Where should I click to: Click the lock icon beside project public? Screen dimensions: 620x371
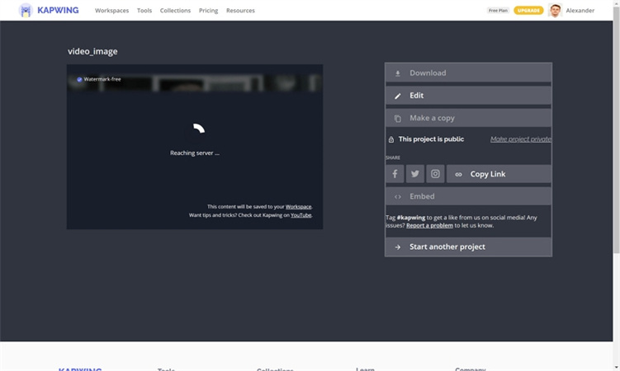tap(391, 139)
